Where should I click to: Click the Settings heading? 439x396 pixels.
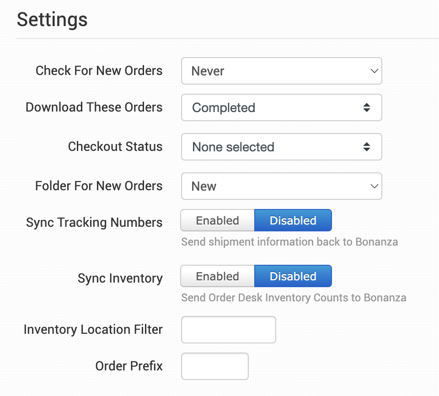pos(52,20)
